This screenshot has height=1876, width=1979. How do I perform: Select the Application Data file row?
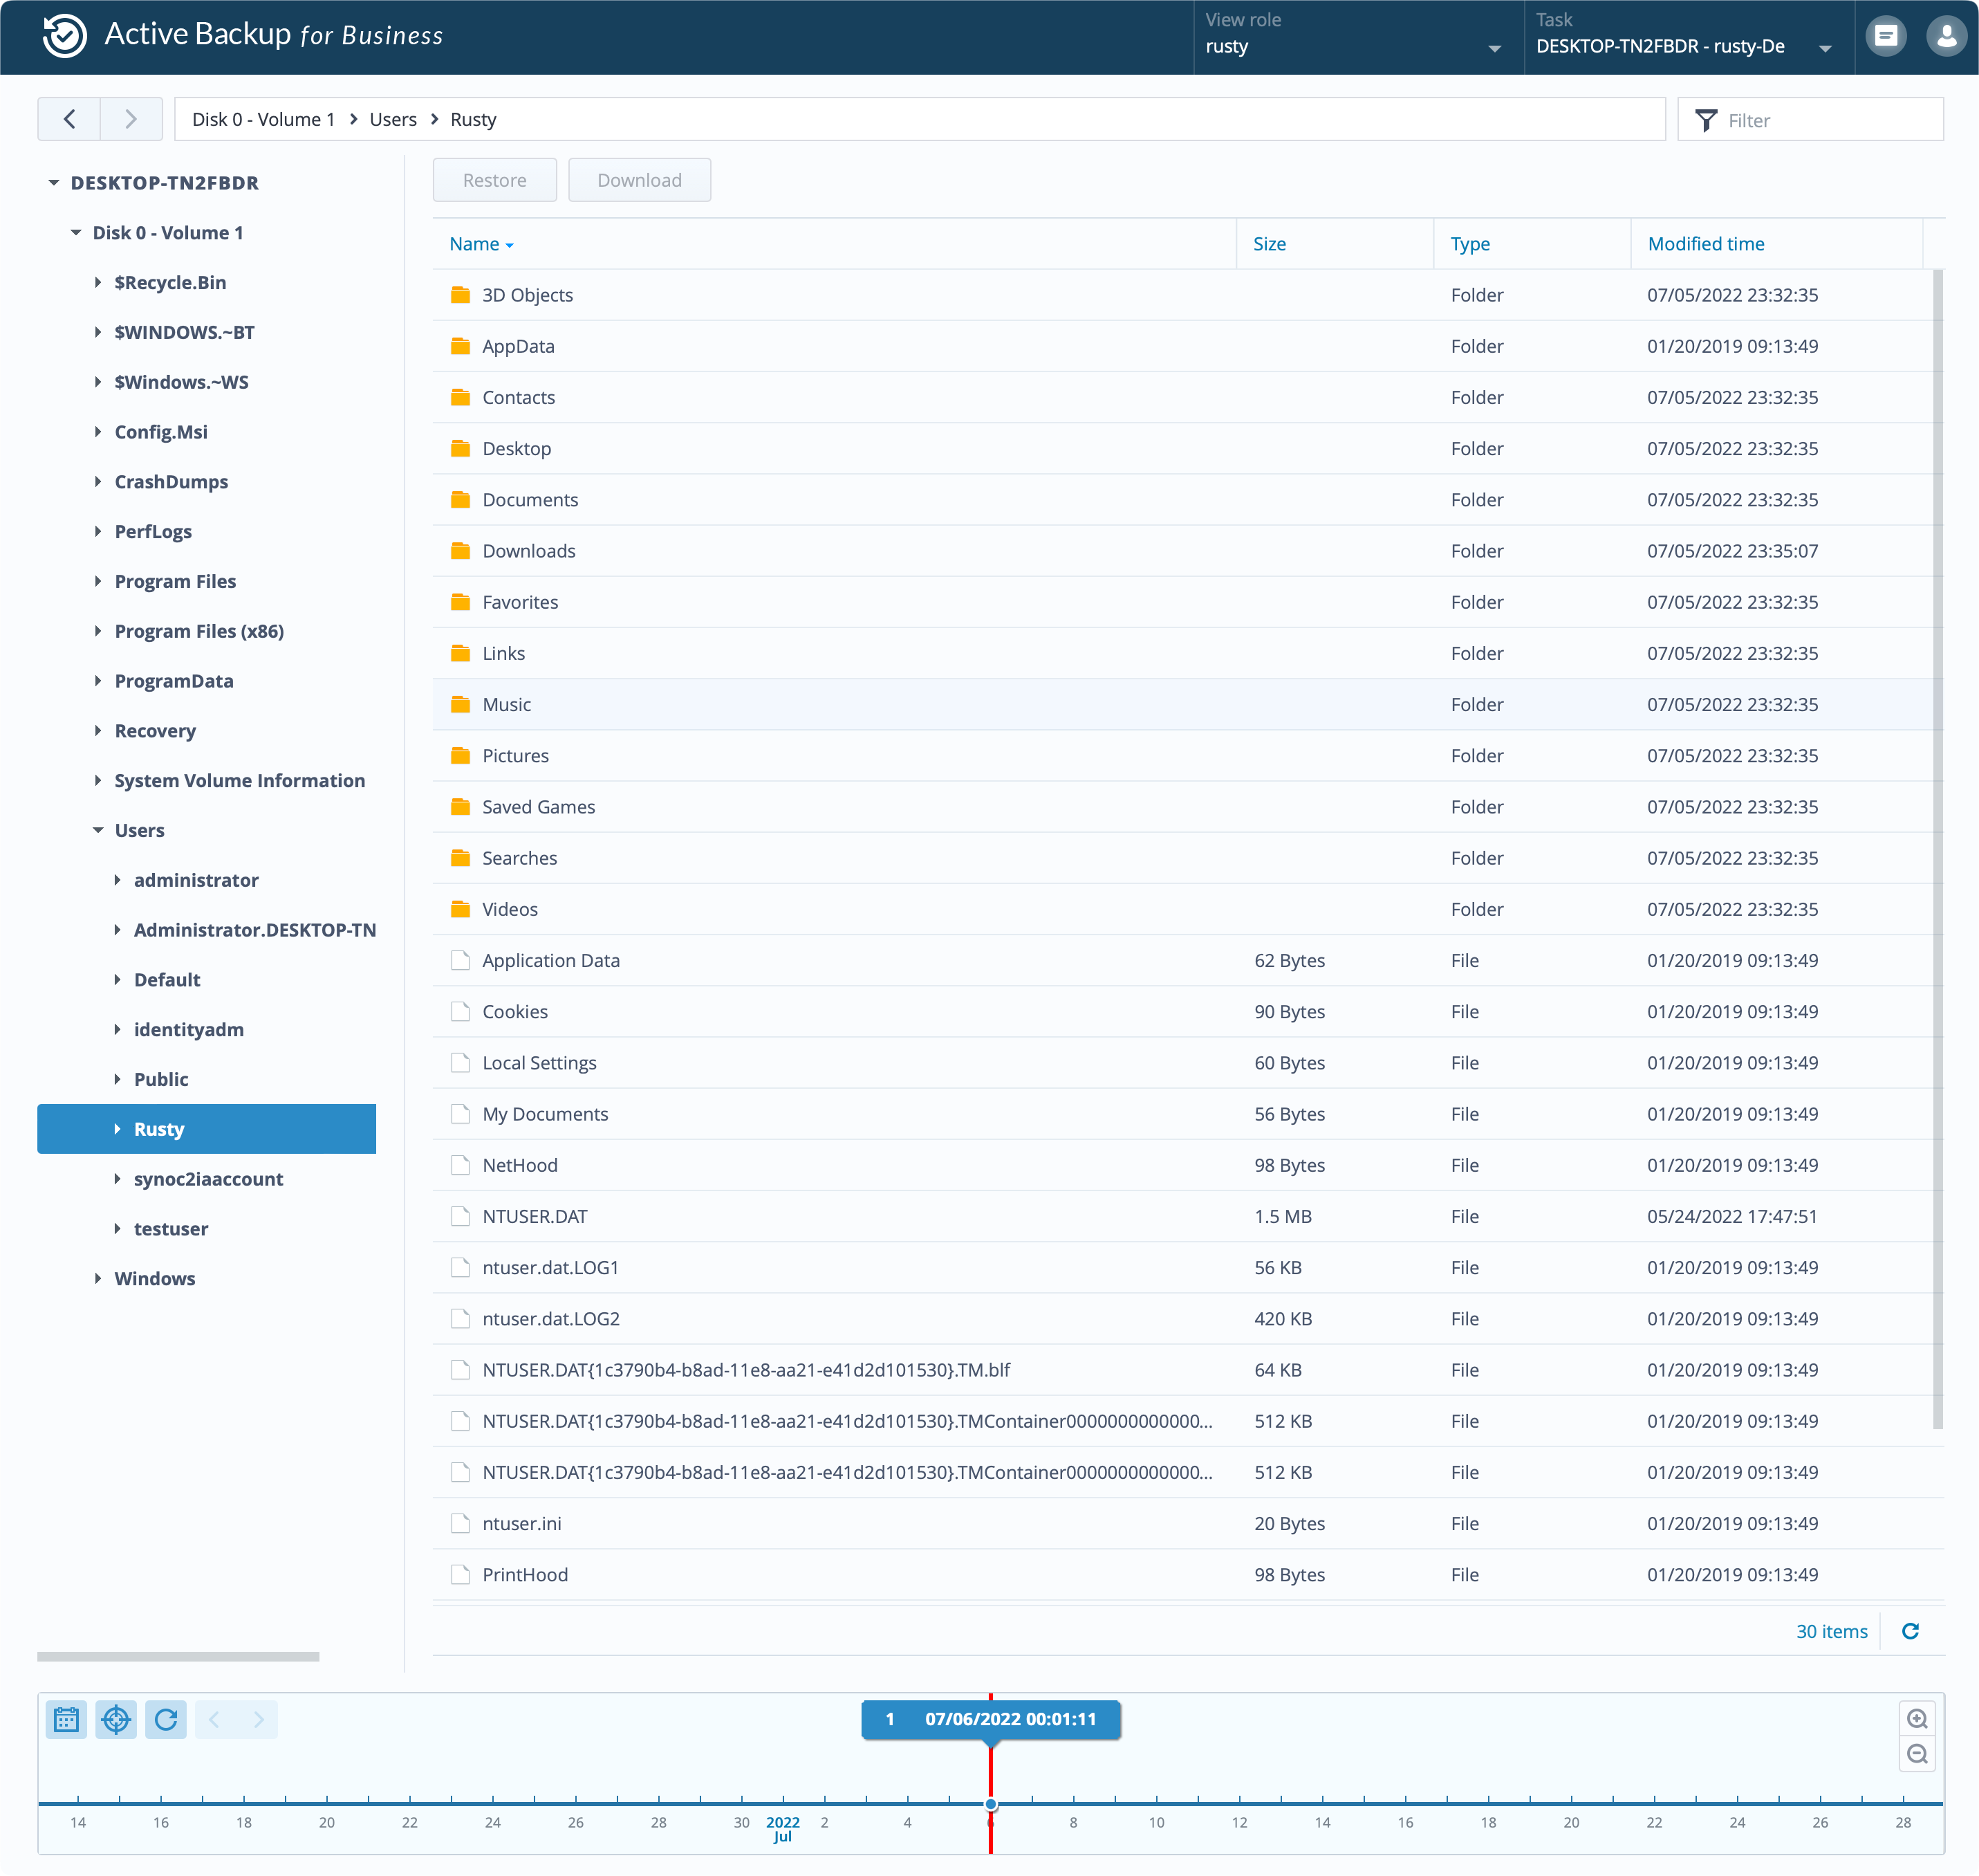[x=1182, y=960]
